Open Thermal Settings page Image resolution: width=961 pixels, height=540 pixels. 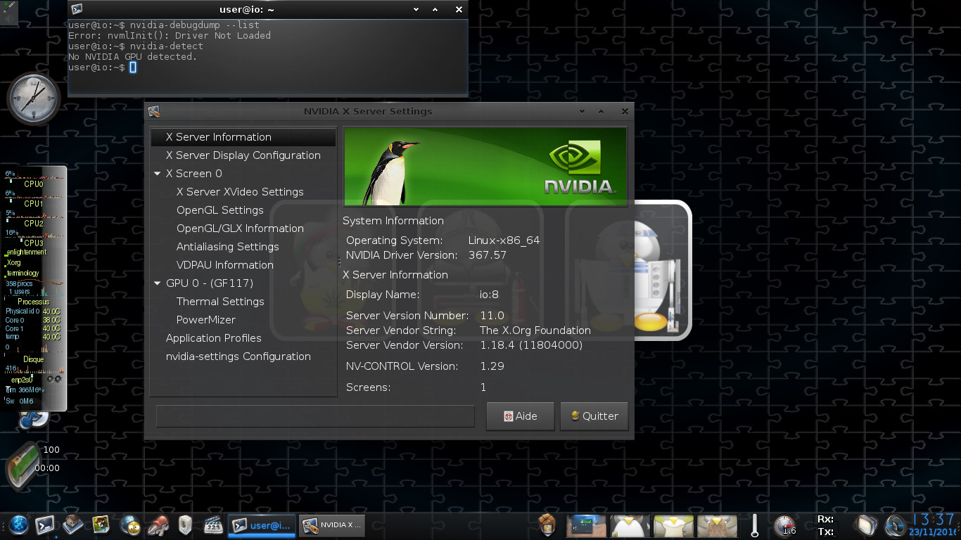click(x=220, y=302)
